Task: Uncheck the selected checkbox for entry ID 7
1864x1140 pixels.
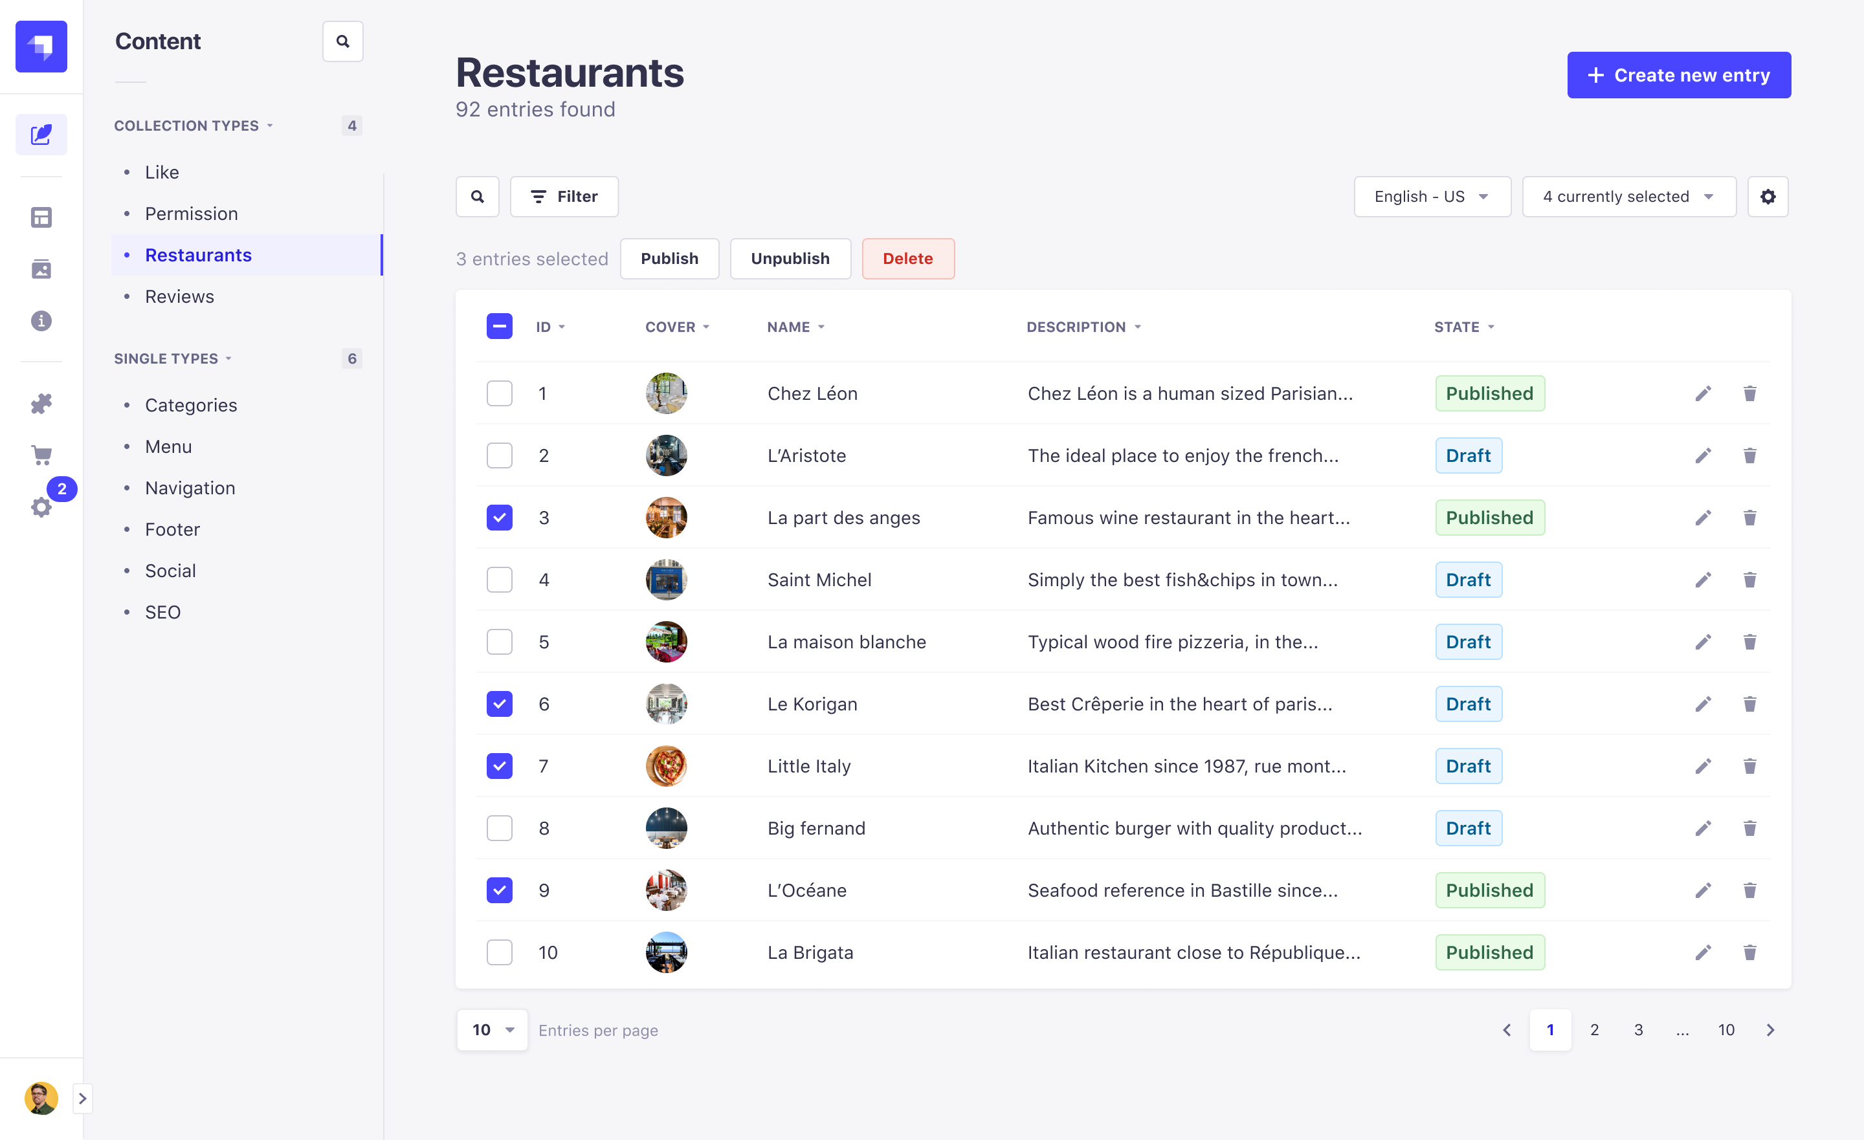Action: pyautogui.click(x=499, y=765)
